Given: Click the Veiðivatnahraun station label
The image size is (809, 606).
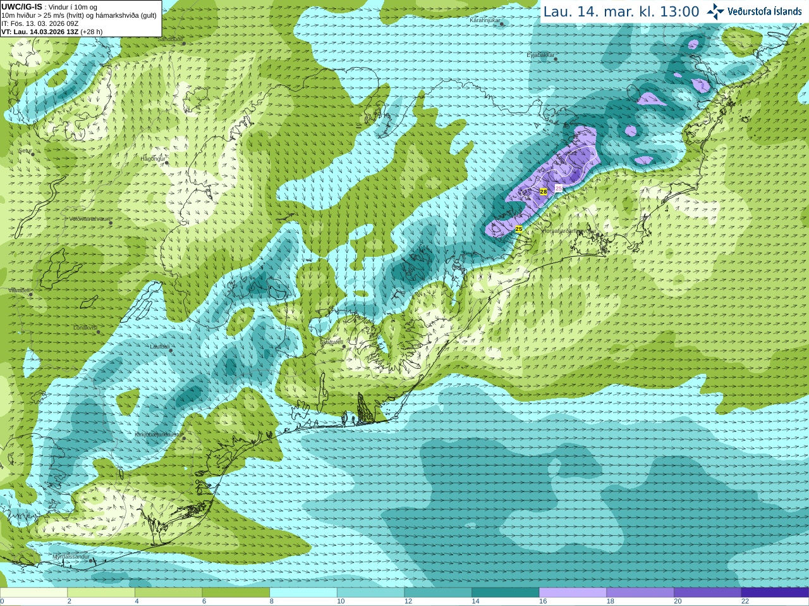Looking at the screenshot, I should click(90, 219).
